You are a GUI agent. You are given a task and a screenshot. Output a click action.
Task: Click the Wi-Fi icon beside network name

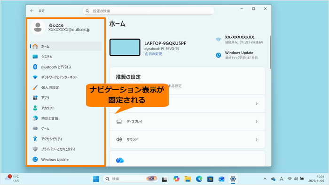(x=219, y=39)
